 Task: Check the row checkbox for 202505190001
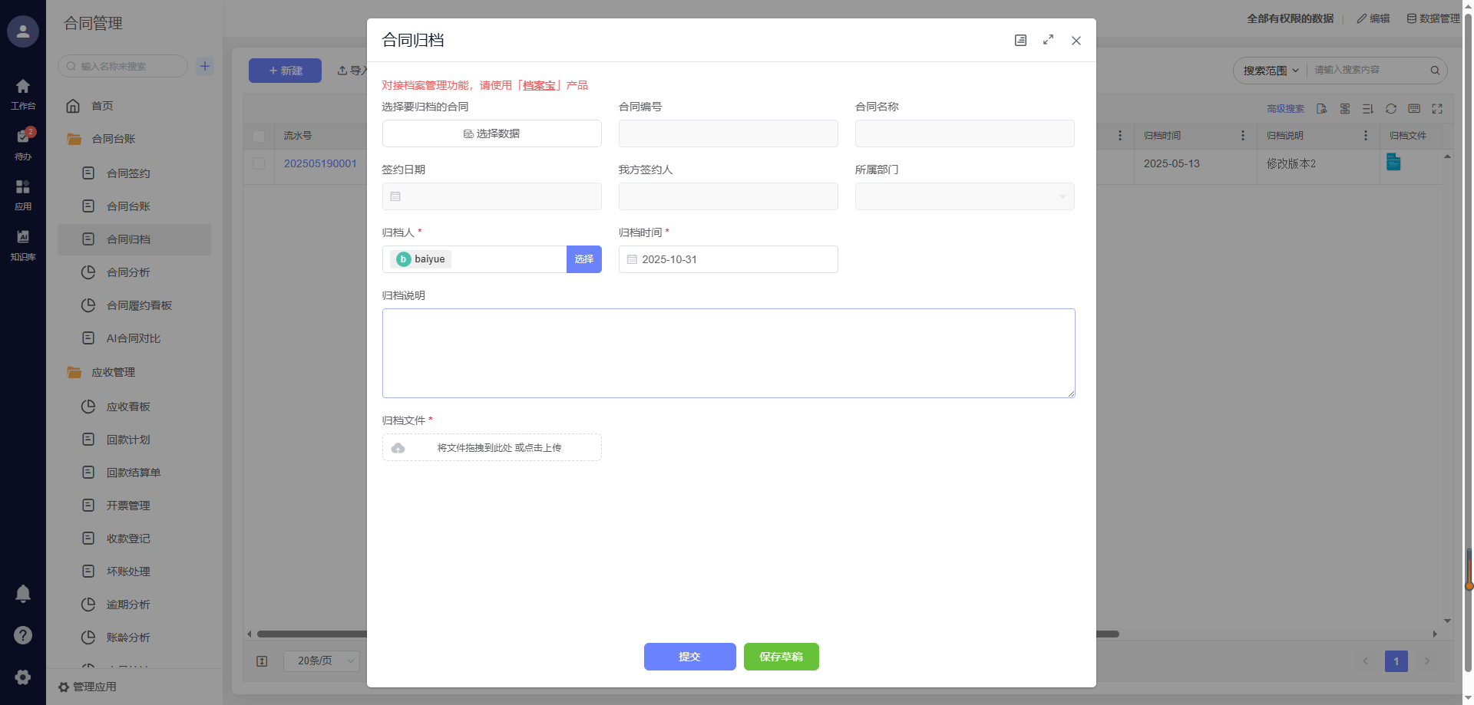[259, 163]
